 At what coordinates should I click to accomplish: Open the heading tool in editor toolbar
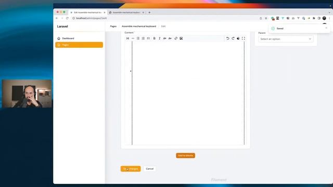[x=127, y=38]
